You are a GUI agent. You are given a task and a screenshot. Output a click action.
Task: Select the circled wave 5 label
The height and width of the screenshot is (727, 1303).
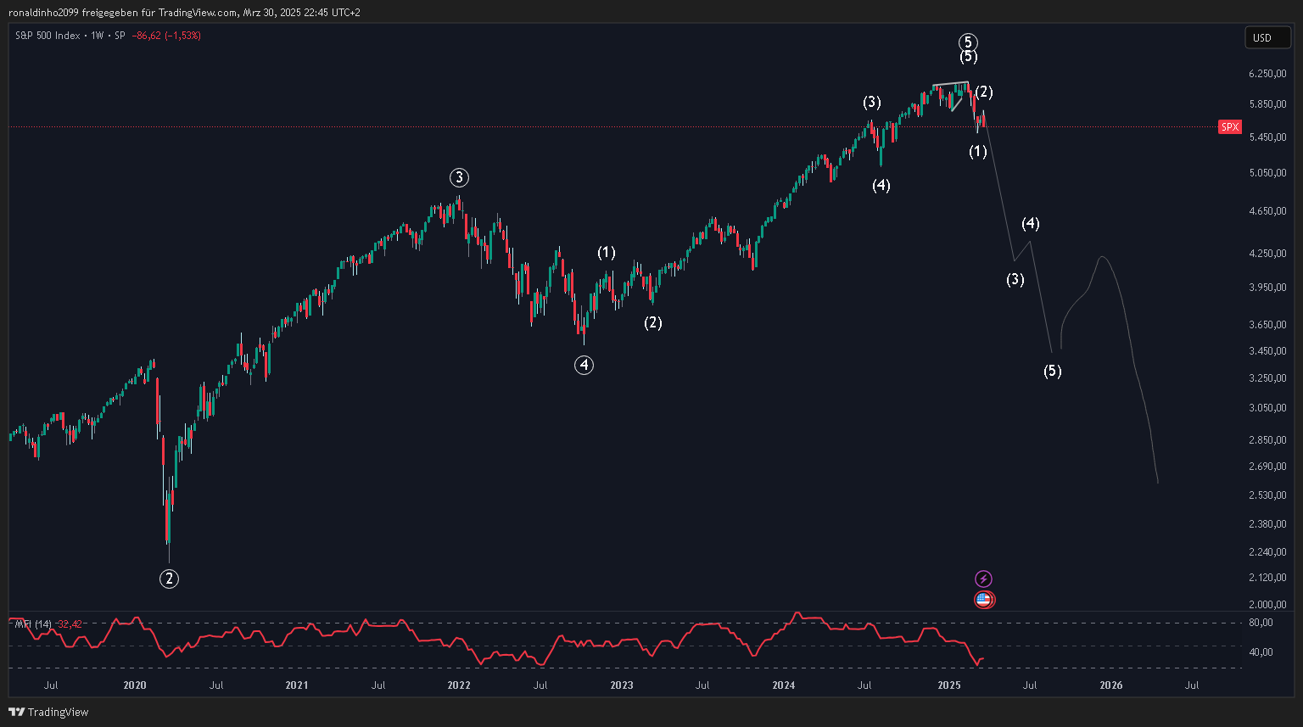tap(969, 42)
